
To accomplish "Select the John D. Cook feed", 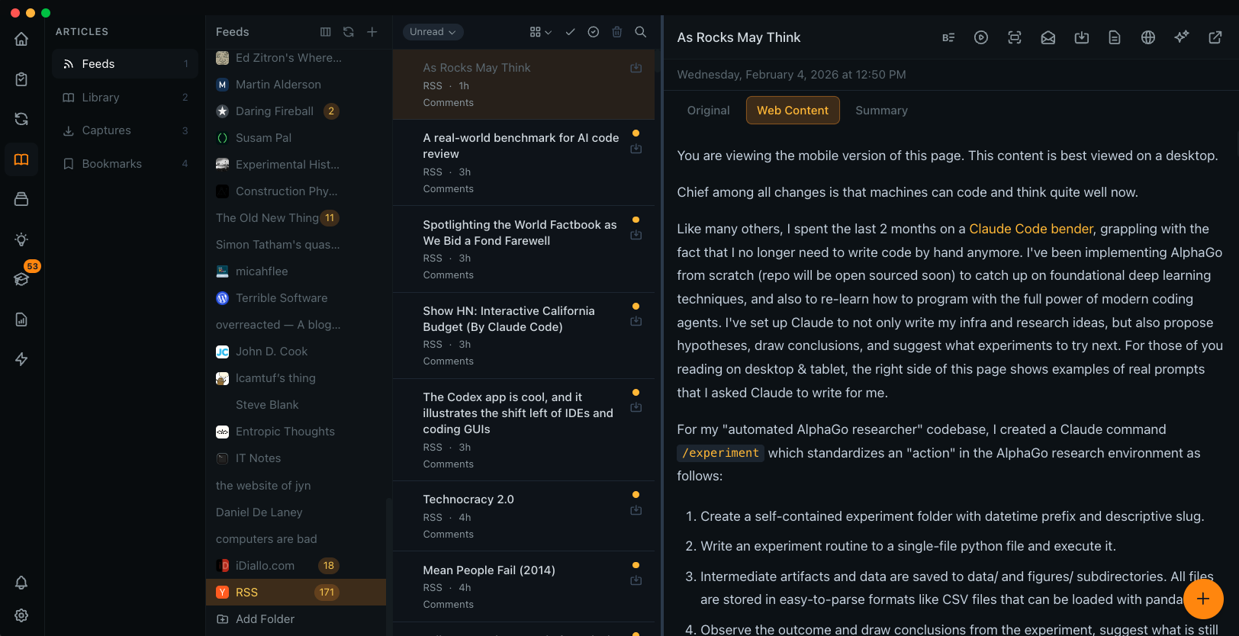I will tap(296, 352).
